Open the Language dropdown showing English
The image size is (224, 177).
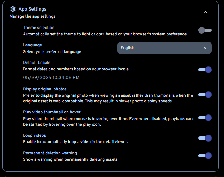159,48
